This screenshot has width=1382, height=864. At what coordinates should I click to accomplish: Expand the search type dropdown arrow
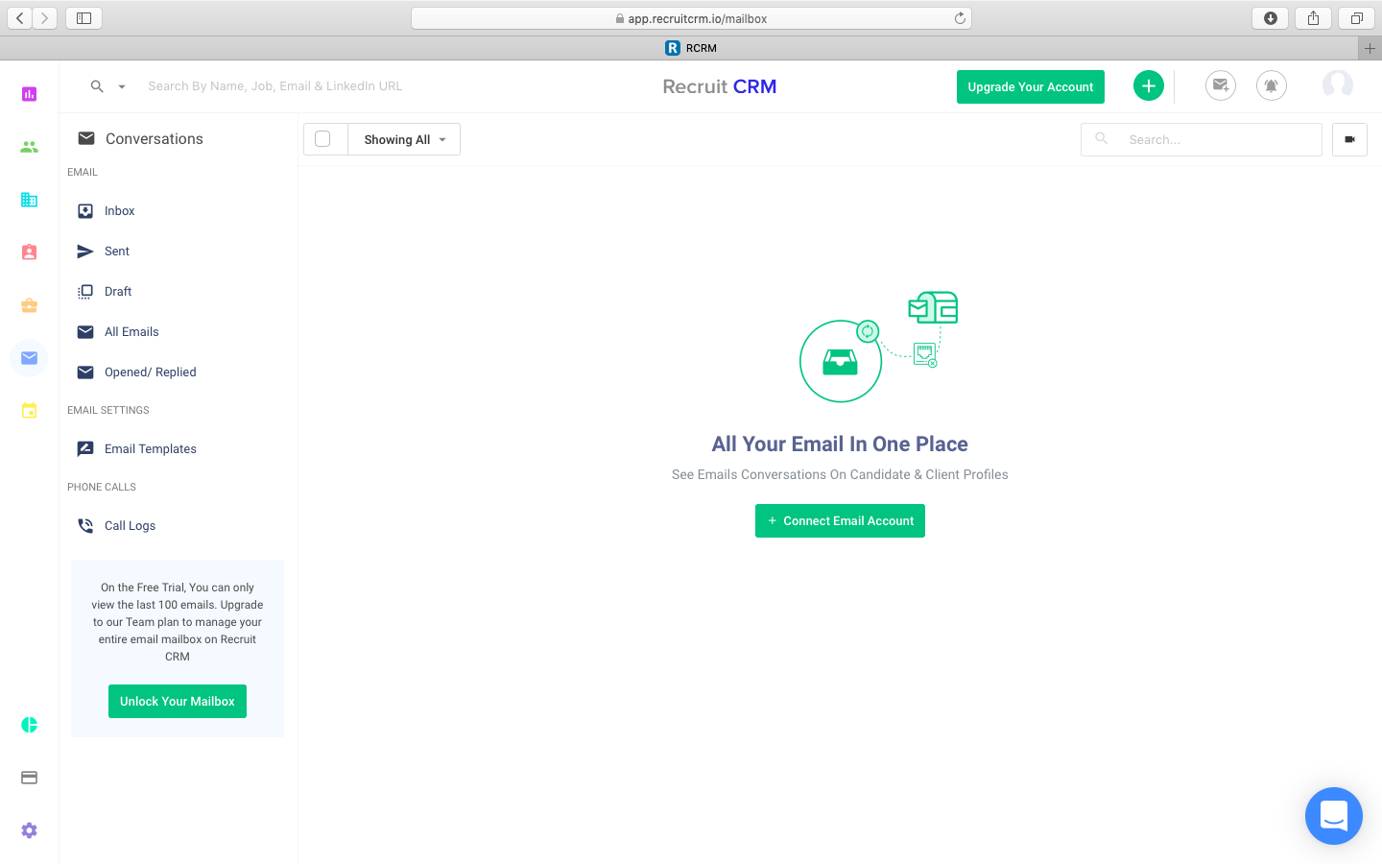point(122,86)
